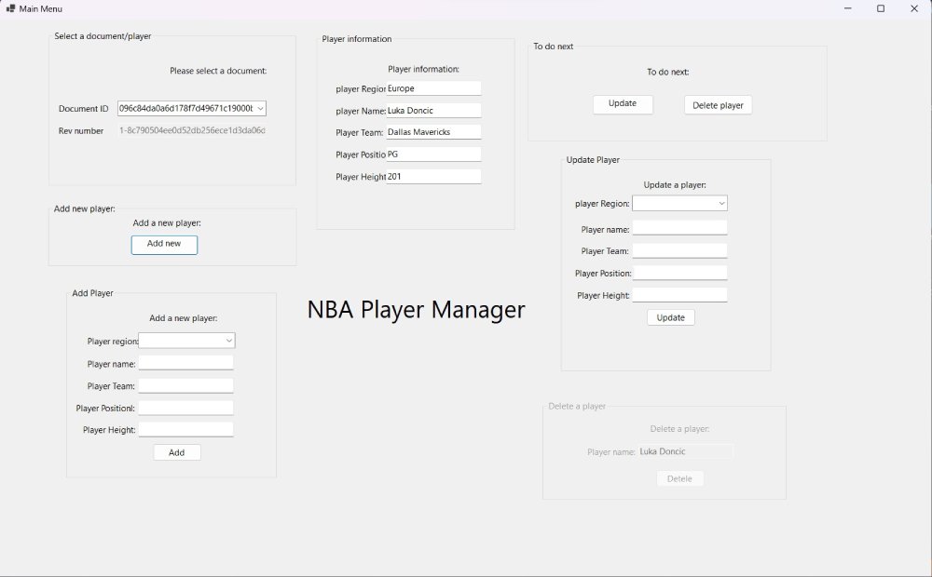This screenshot has width=932, height=577.
Task: Focus Player Height field in Update Player
Action: (679, 295)
